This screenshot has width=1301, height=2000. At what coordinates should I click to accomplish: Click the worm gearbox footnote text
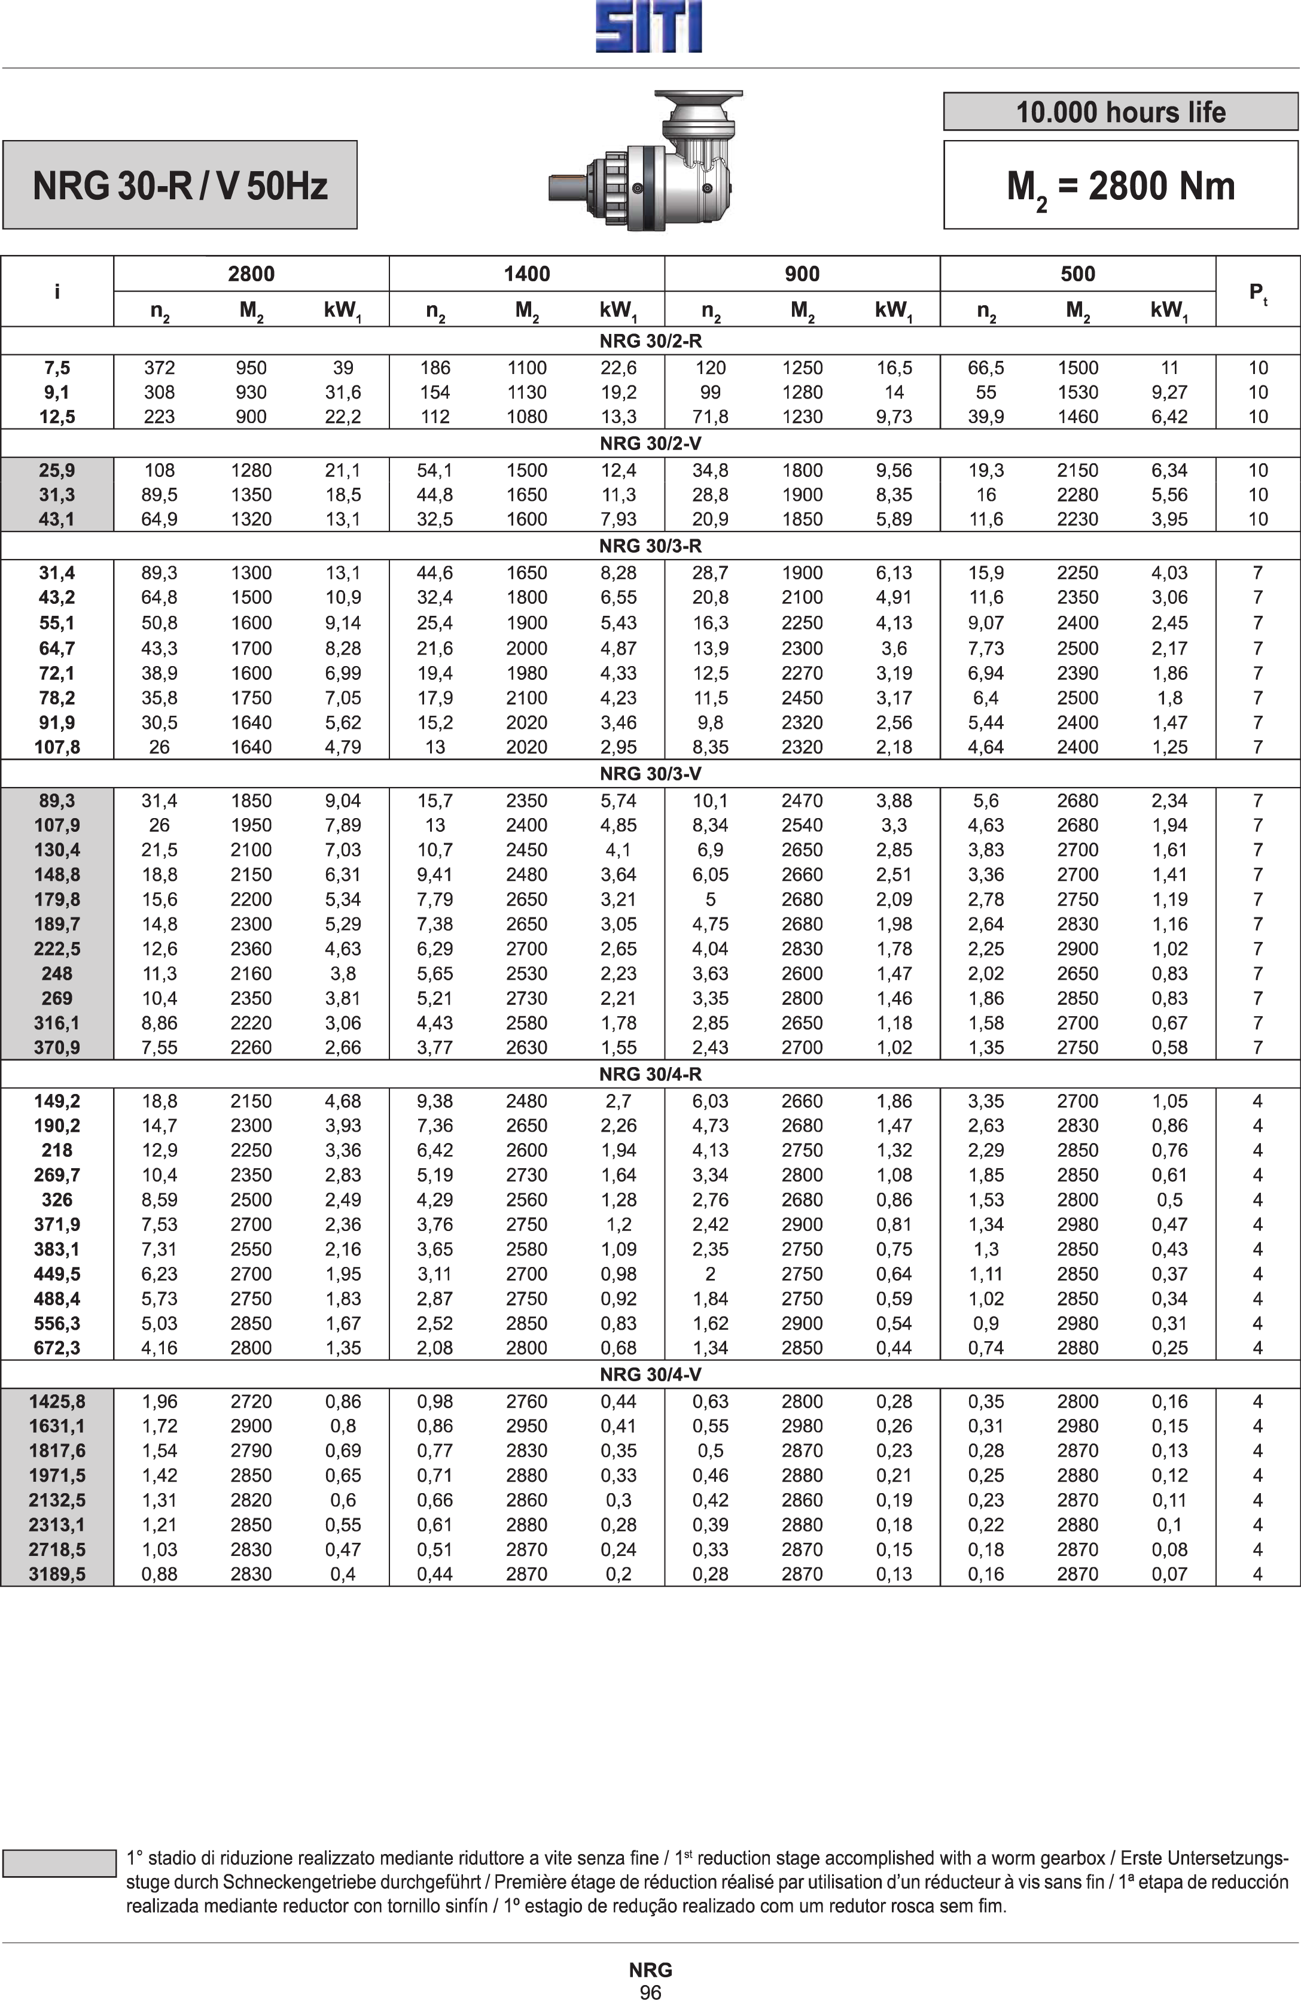pos(706,1882)
